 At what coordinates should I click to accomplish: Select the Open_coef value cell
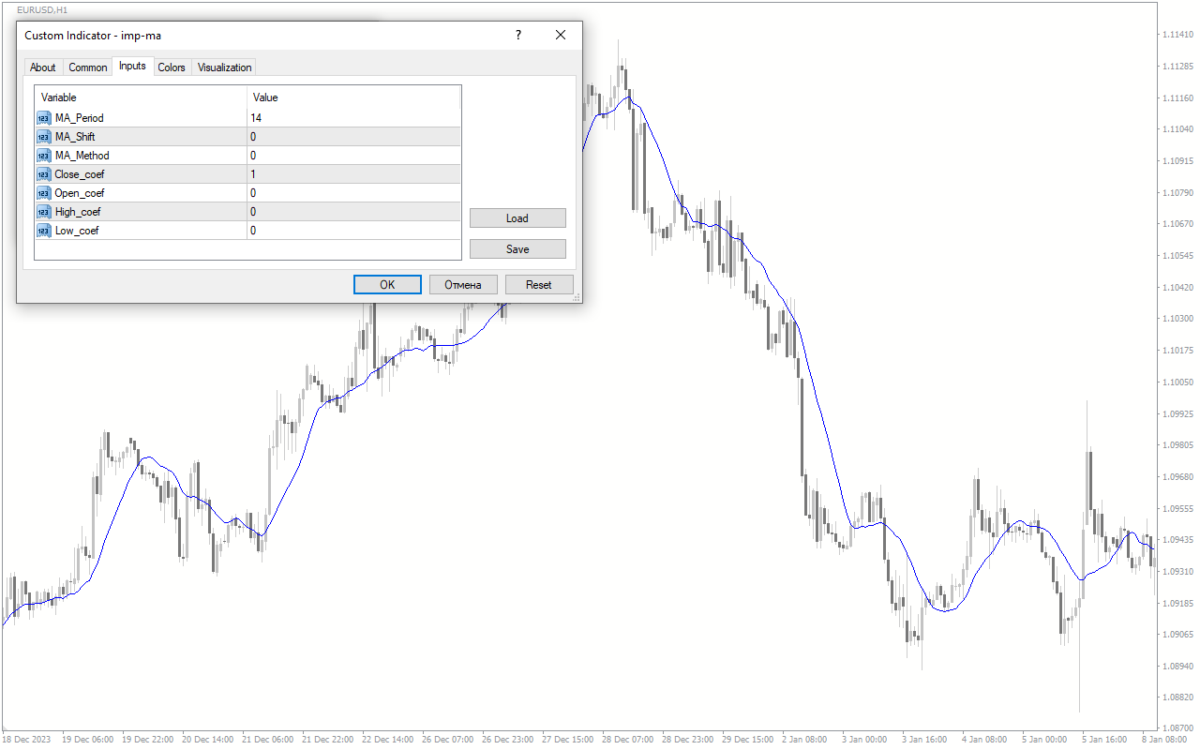click(x=354, y=193)
